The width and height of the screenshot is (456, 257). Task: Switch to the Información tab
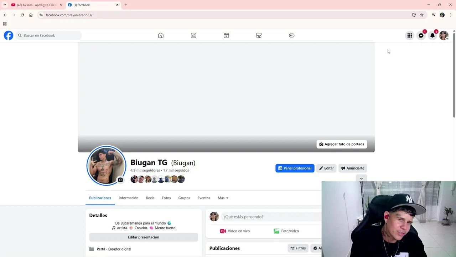(128, 198)
